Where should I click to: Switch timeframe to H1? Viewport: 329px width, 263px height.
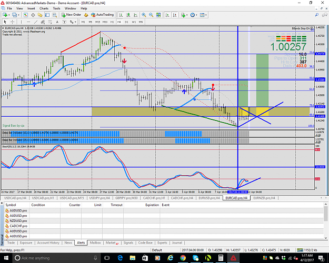(112, 22)
